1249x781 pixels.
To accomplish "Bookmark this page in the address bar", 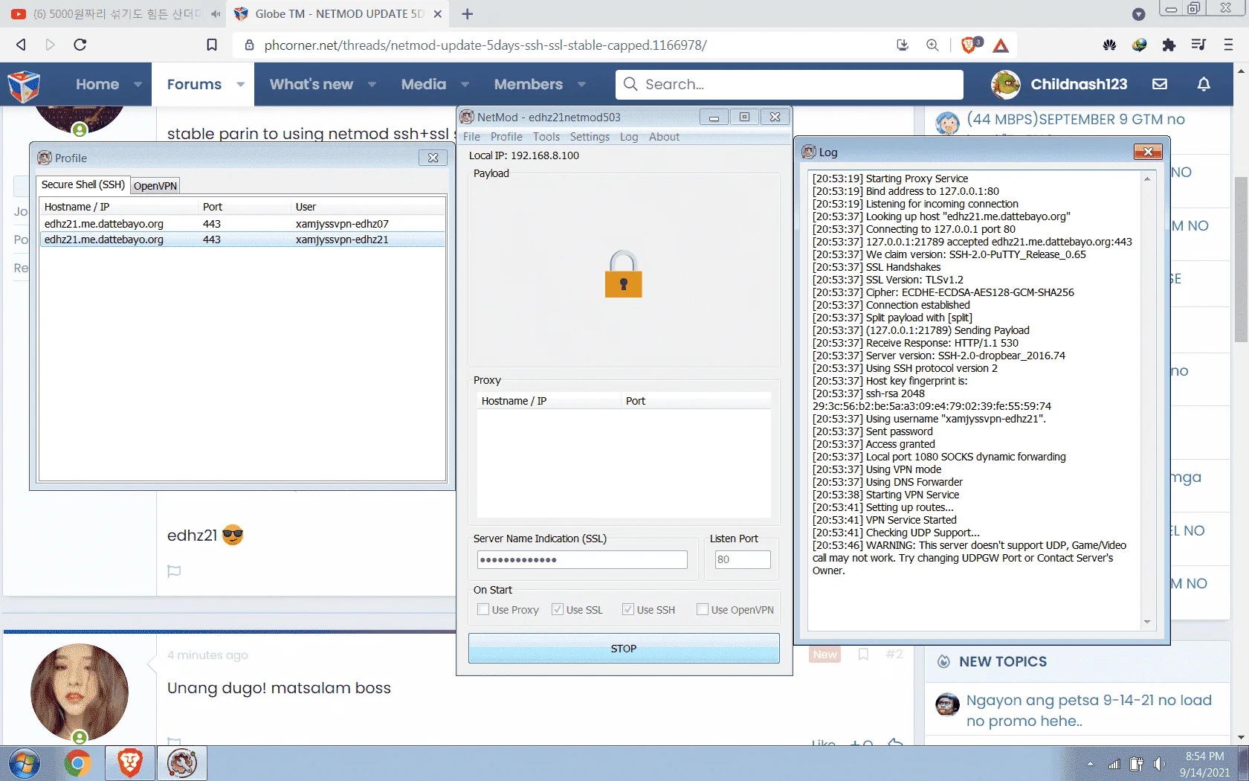I will point(212,45).
